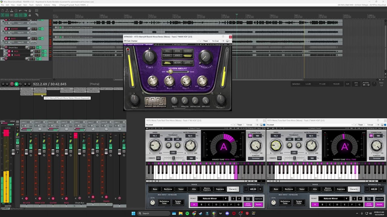Select the Tenor range in BG VOX Tune
The height and width of the screenshot is (217, 387).
click(181, 189)
